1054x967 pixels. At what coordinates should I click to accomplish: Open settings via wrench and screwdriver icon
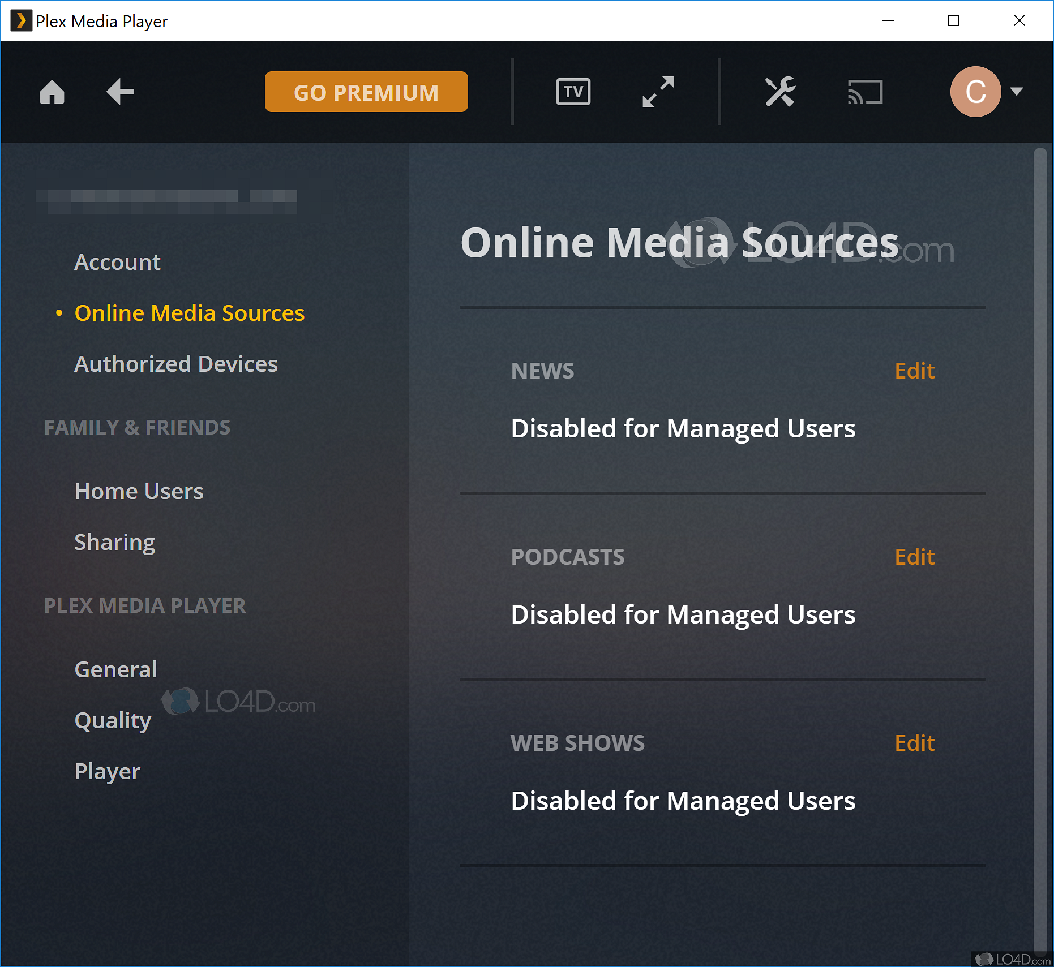click(x=780, y=92)
